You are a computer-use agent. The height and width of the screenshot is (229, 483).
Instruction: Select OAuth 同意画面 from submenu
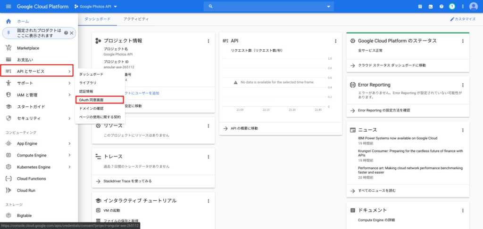click(99, 100)
